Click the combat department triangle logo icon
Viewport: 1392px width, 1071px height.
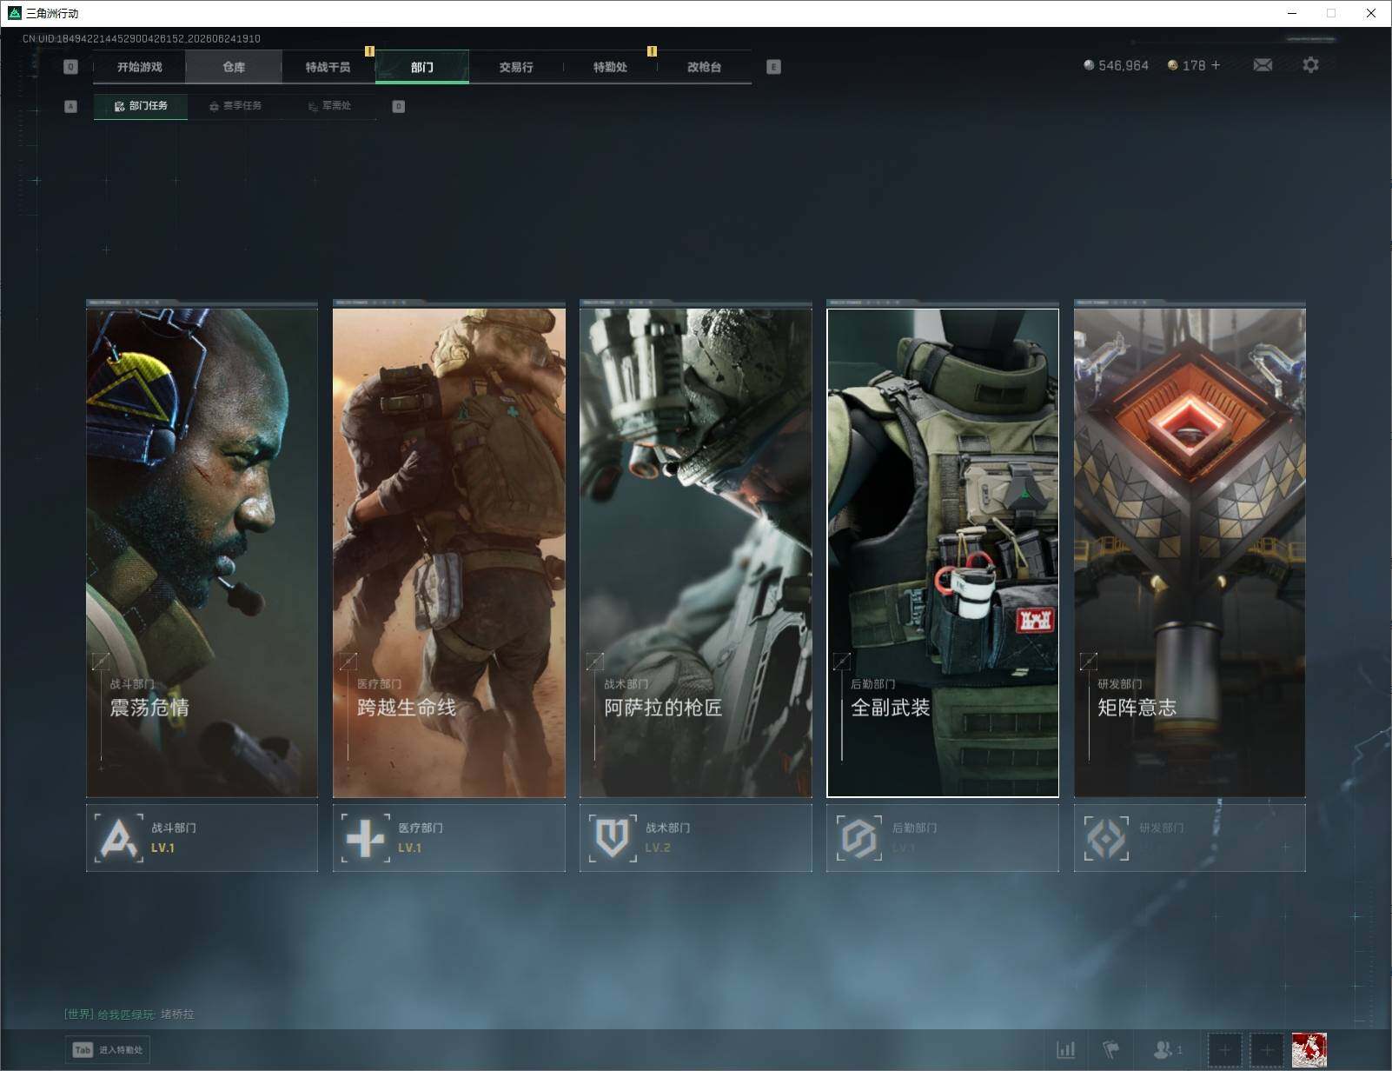point(119,838)
